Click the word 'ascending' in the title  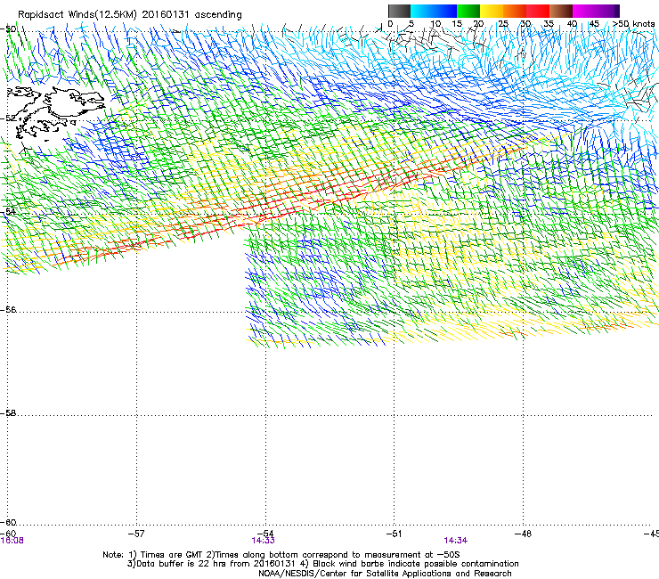[217, 15]
